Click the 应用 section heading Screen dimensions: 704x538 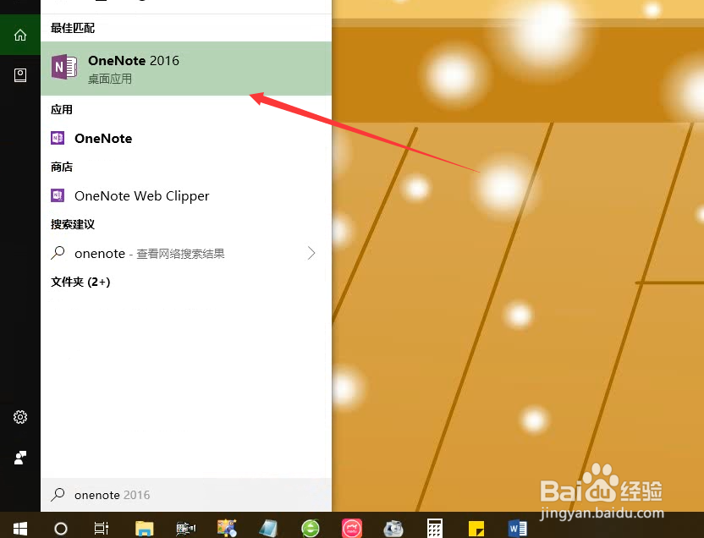coord(62,109)
